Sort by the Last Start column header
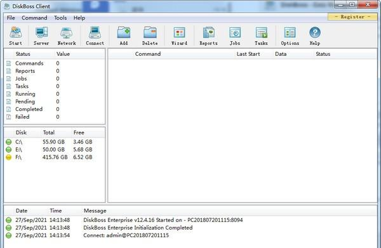The image size is (381, 248). click(248, 54)
